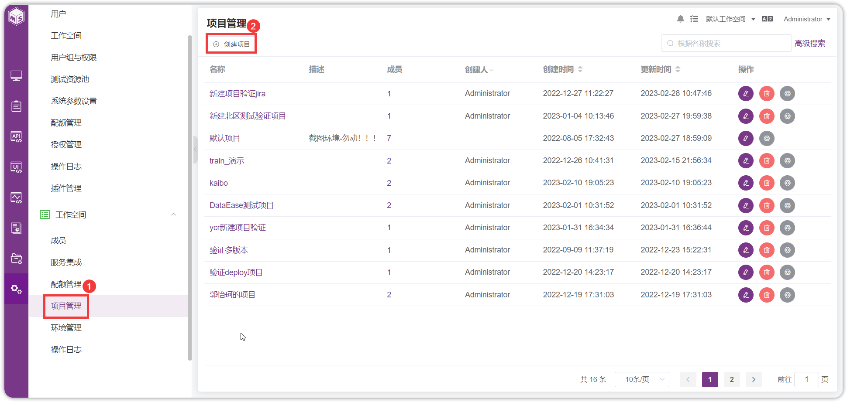
Task: Open report statistics icon in sidebar
Action: point(16,228)
